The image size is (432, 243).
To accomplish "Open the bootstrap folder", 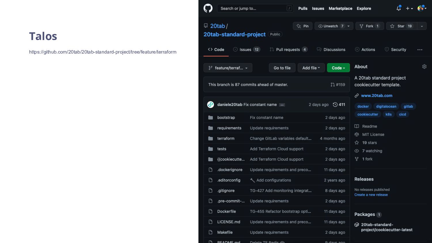I will click(226, 117).
